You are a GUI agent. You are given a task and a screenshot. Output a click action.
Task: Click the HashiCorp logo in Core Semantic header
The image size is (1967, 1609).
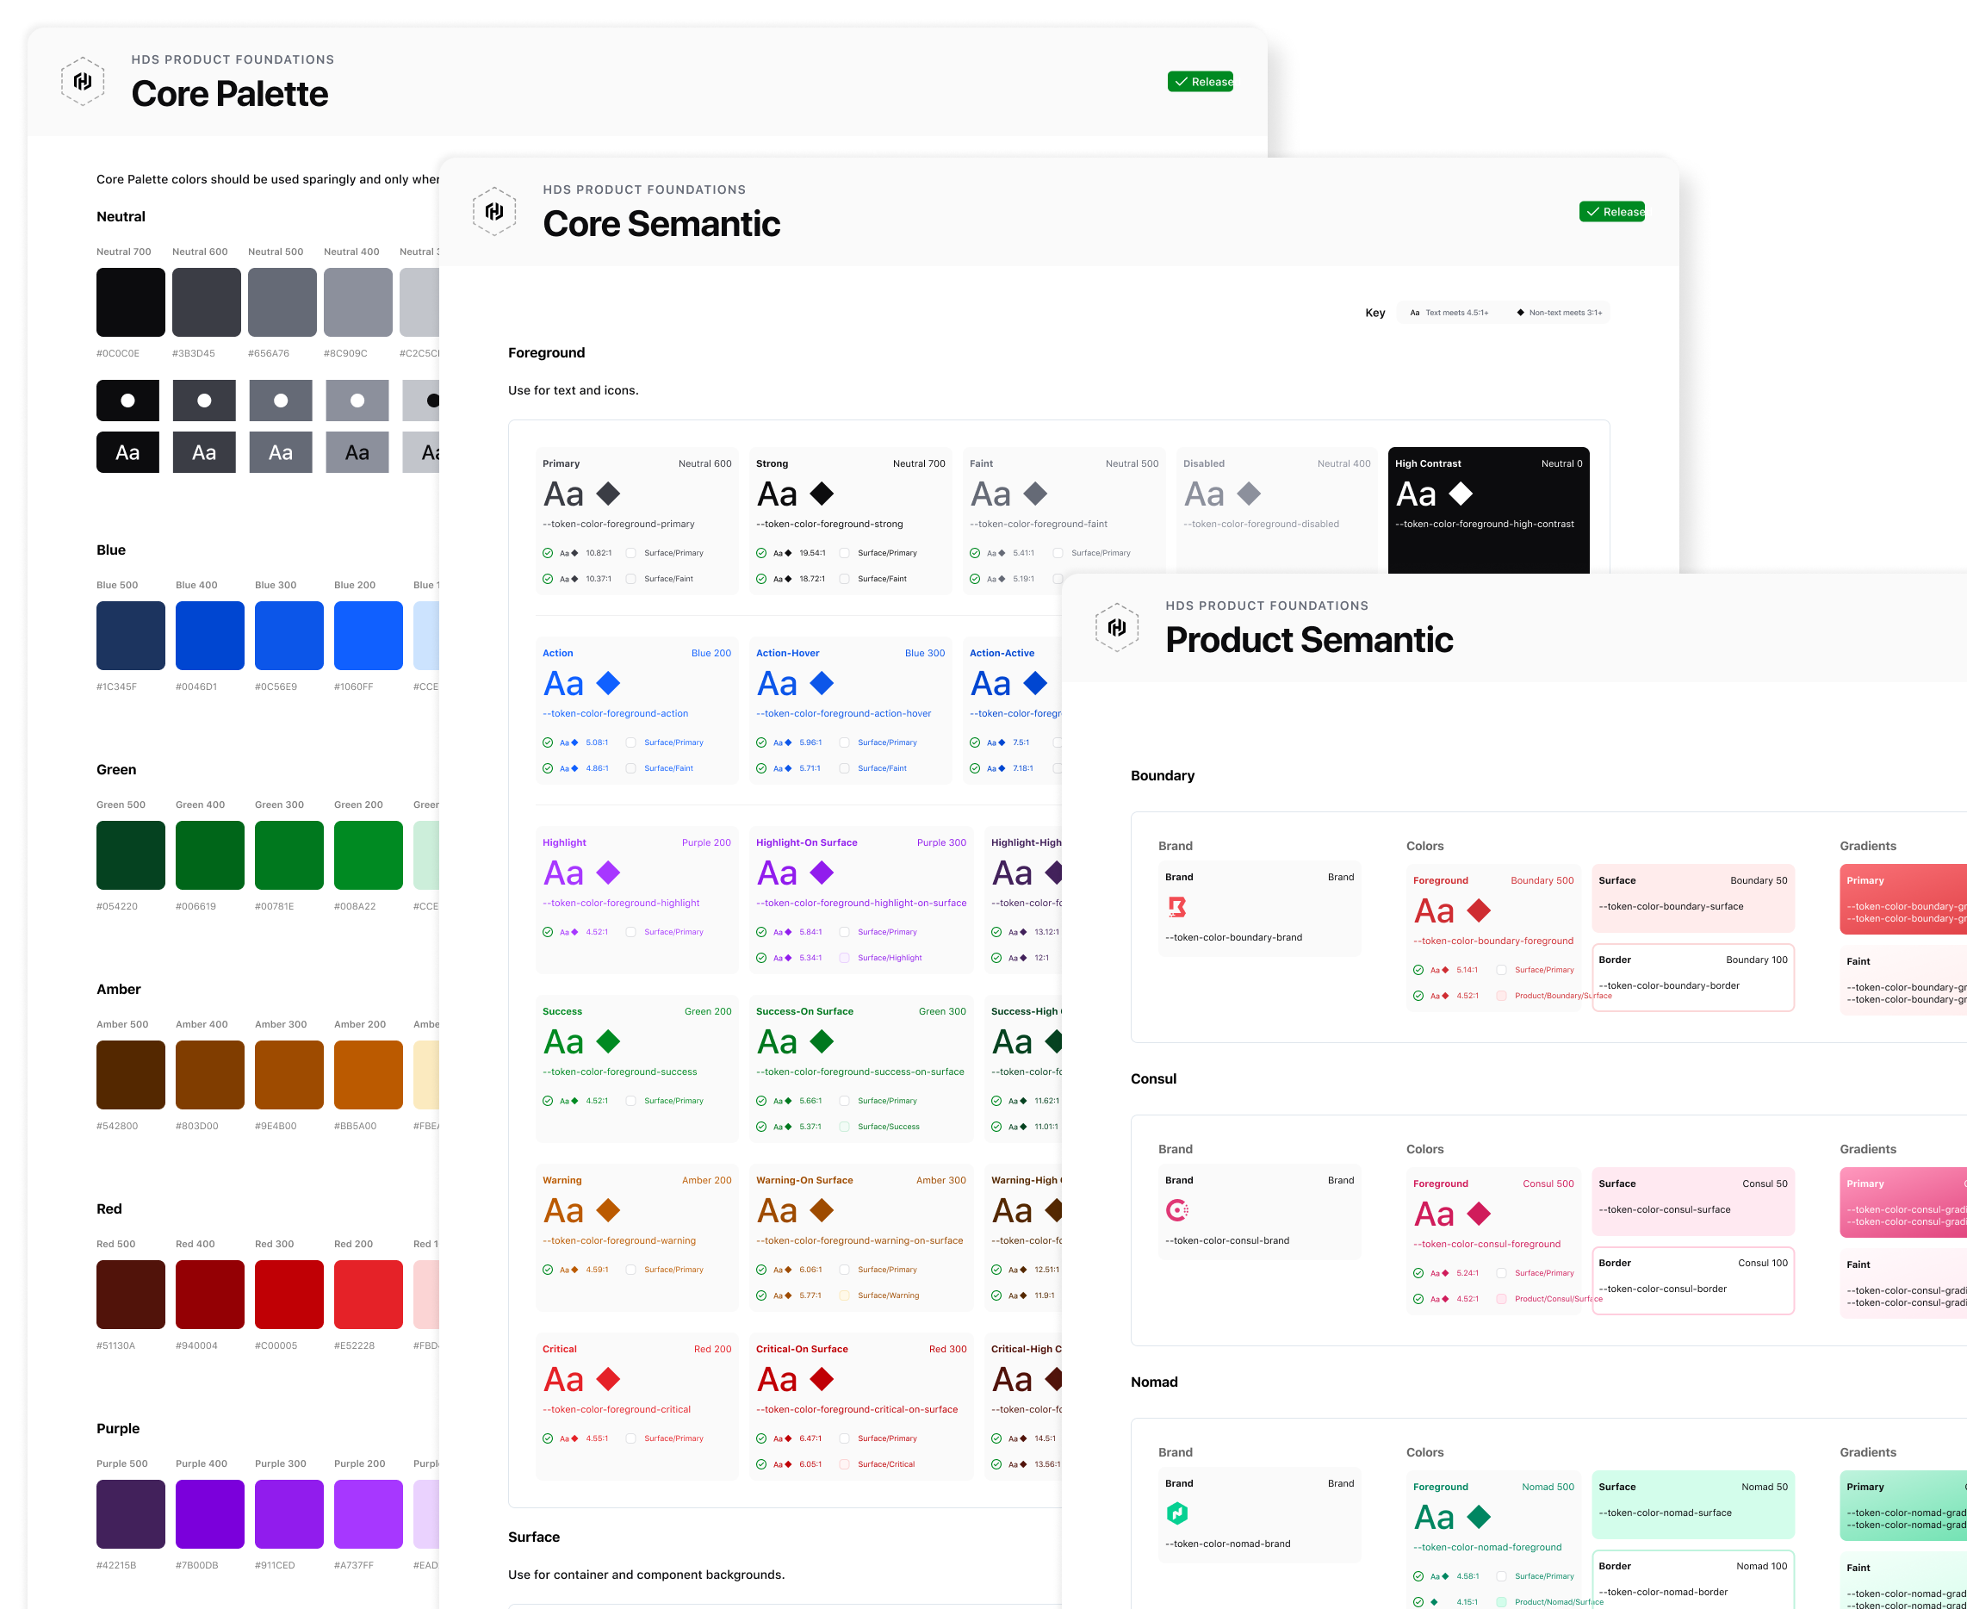(x=493, y=211)
